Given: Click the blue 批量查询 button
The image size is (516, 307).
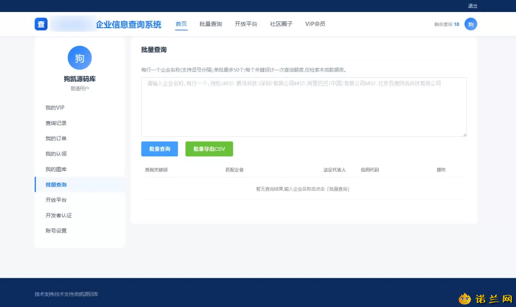Looking at the screenshot, I should tap(160, 149).
